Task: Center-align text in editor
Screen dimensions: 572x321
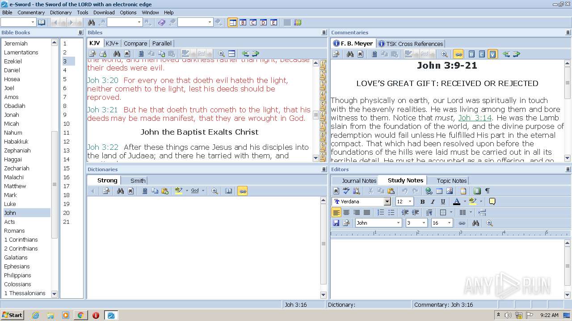Action: pyautogui.click(x=346, y=212)
